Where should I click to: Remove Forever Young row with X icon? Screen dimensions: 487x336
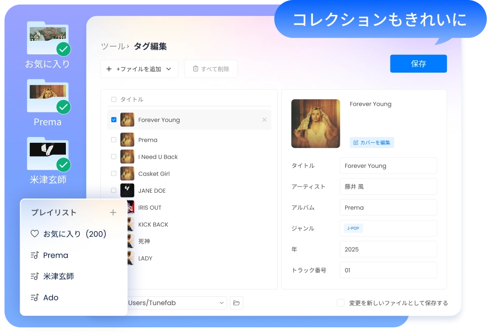click(264, 120)
